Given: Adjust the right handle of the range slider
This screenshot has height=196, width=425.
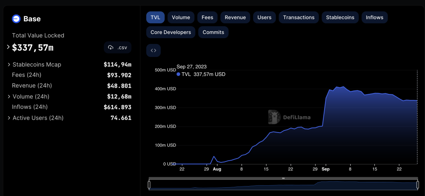Looking at the screenshot, I should (x=418, y=185).
